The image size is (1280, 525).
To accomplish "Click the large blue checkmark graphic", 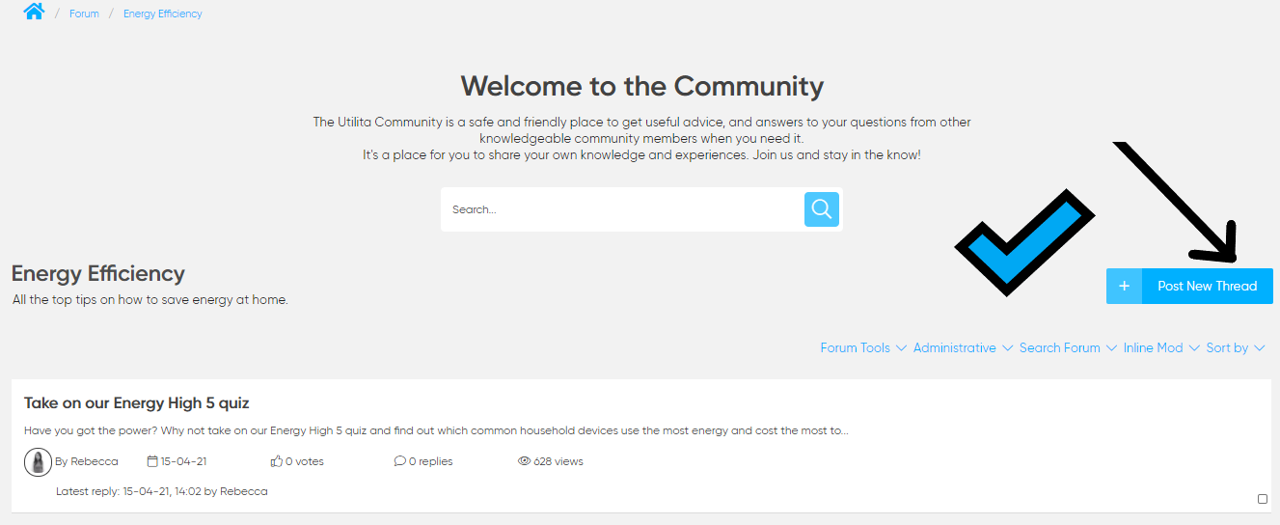I will click(x=1024, y=241).
